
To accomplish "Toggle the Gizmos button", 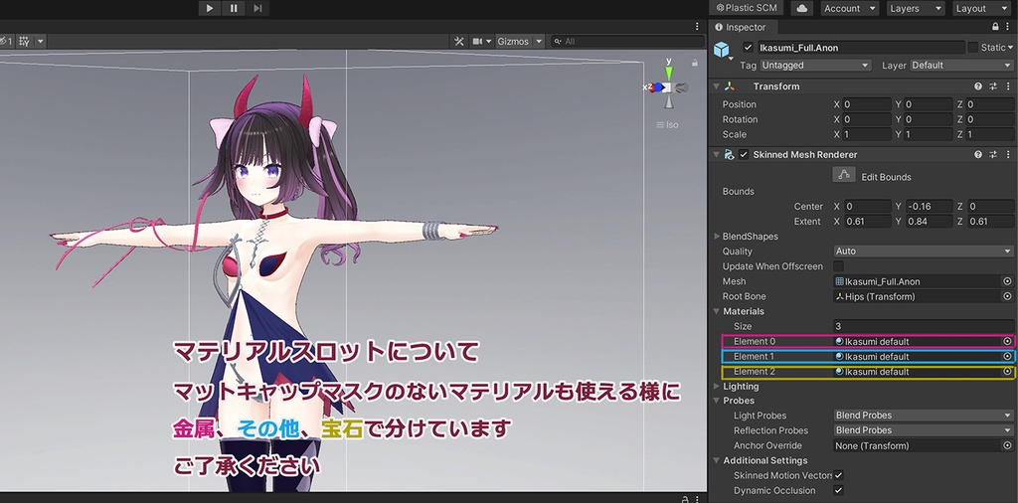I will (513, 41).
